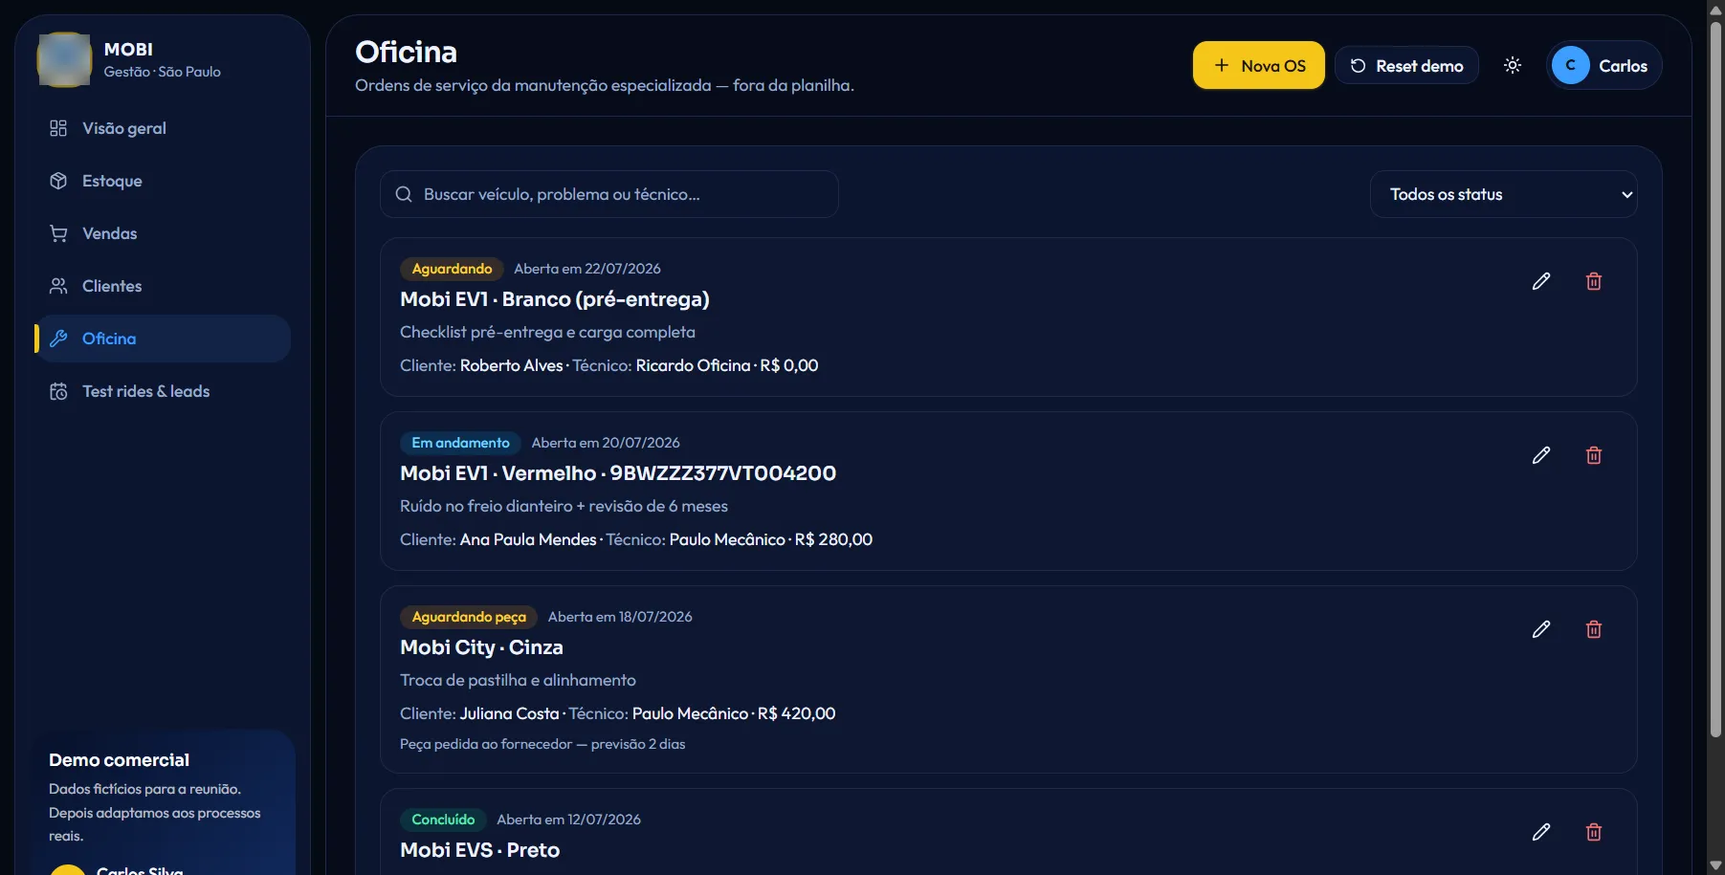Edit the Mobi EV1 Vermelho order
1725x875 pixels.
tap(1541, 455)
